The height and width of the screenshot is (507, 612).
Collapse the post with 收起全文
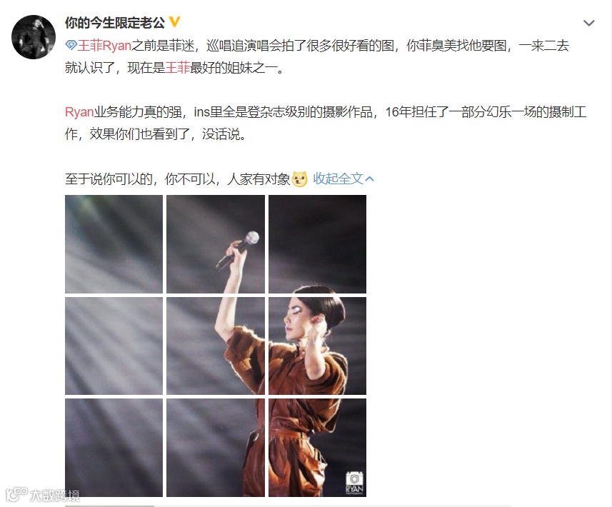pyautogui.click(x=343, y=179)
